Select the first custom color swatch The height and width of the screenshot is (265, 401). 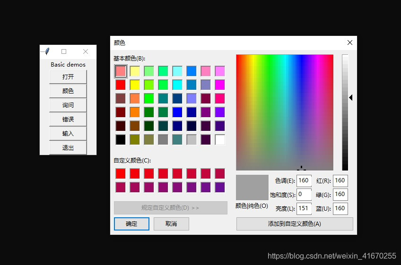coord(121,173)
